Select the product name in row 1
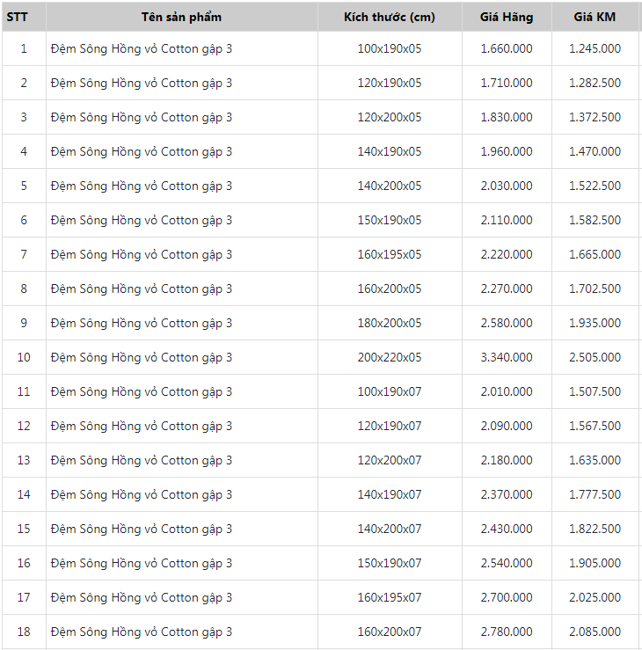Image resolution: width=642 pixels, height=650 pixels. pyautogui.click(x=142, y=48)
